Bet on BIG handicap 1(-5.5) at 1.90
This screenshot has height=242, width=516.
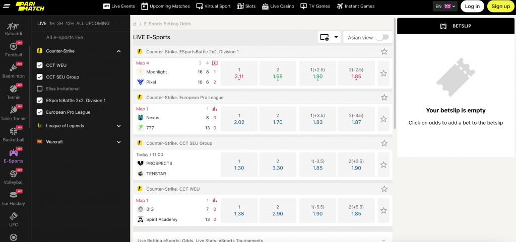pyautogui.click(x=317, y=210)
